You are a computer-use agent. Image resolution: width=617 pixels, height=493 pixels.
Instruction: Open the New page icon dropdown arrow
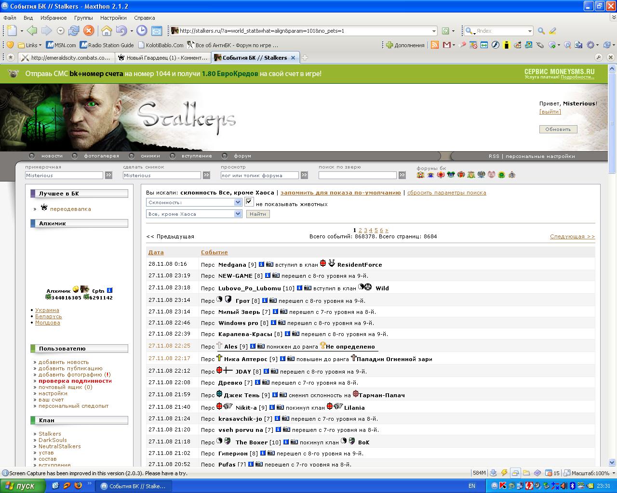[21, 31]
